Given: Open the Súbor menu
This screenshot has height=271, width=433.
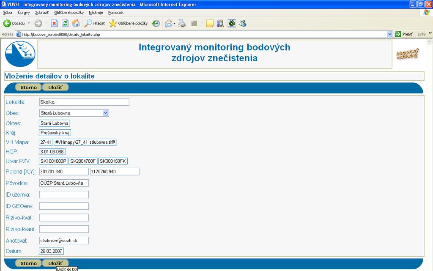Looking at the screenshot, I should point(8,12).
